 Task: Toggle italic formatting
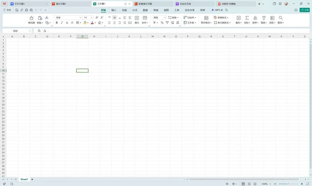coord(62,23)
